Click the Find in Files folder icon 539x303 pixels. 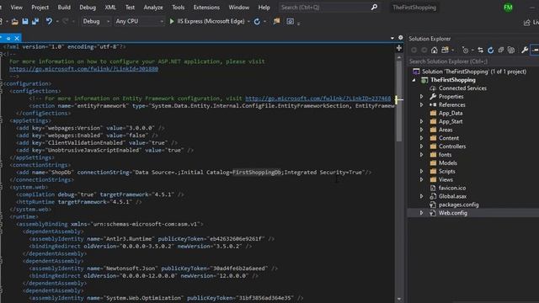[x=276, y=21]
